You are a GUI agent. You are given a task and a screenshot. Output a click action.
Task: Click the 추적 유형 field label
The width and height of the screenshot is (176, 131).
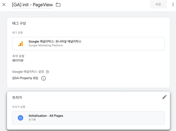tap(18, 56)
